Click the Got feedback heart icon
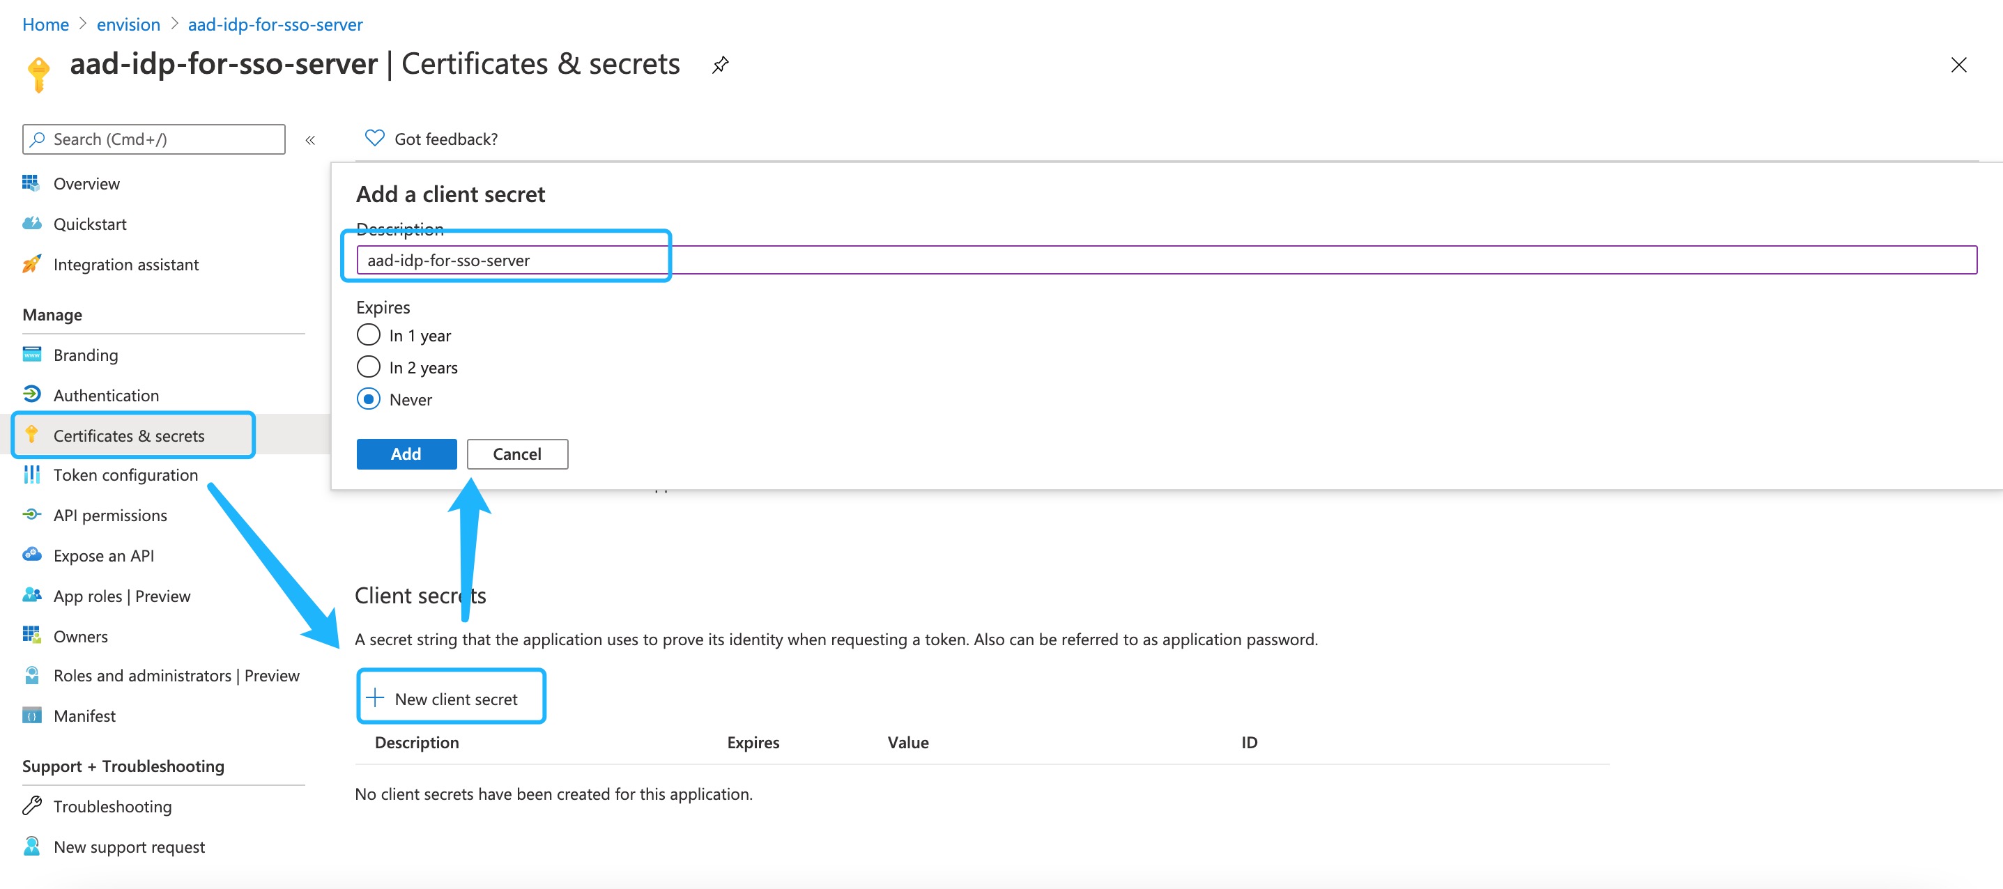2003x889 pixels. (374, 137)
